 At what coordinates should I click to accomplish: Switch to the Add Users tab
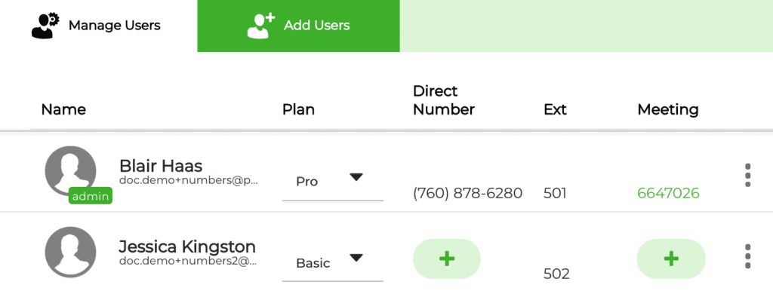[298, 26]
